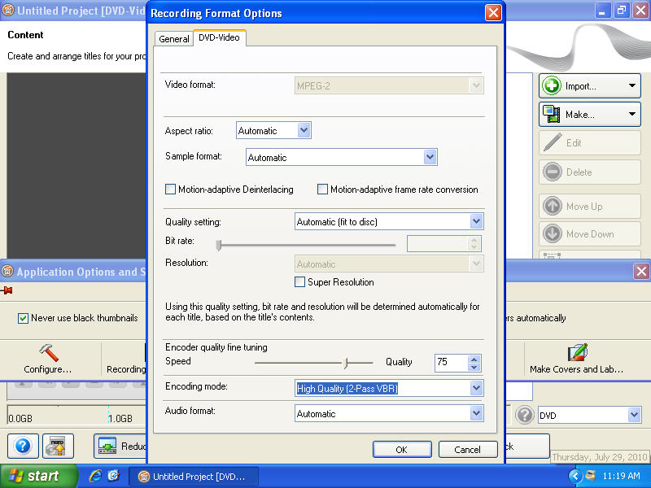Close the Application Options panel
This screenshot has height=488, width=651.
pyautogui.click(x=641, y=272)
